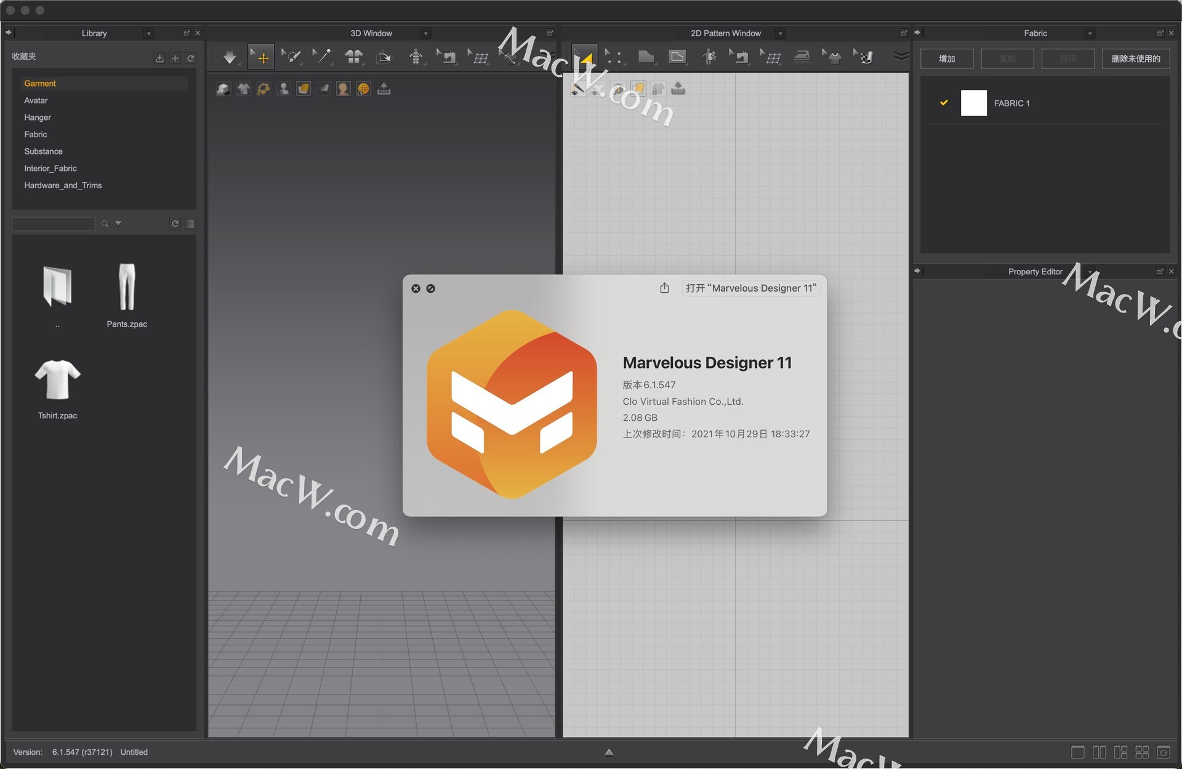Click the 增加 add fabric button
Screen dimensions: 1182x769
[947, 58]
